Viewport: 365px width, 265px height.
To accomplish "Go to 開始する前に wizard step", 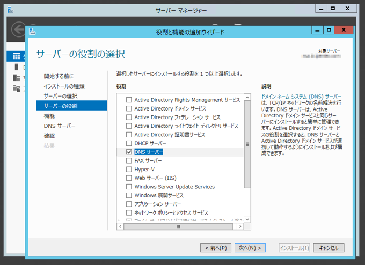I will (59, 76).
